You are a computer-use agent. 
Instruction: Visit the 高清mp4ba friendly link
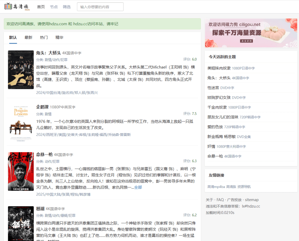(216, 187)
